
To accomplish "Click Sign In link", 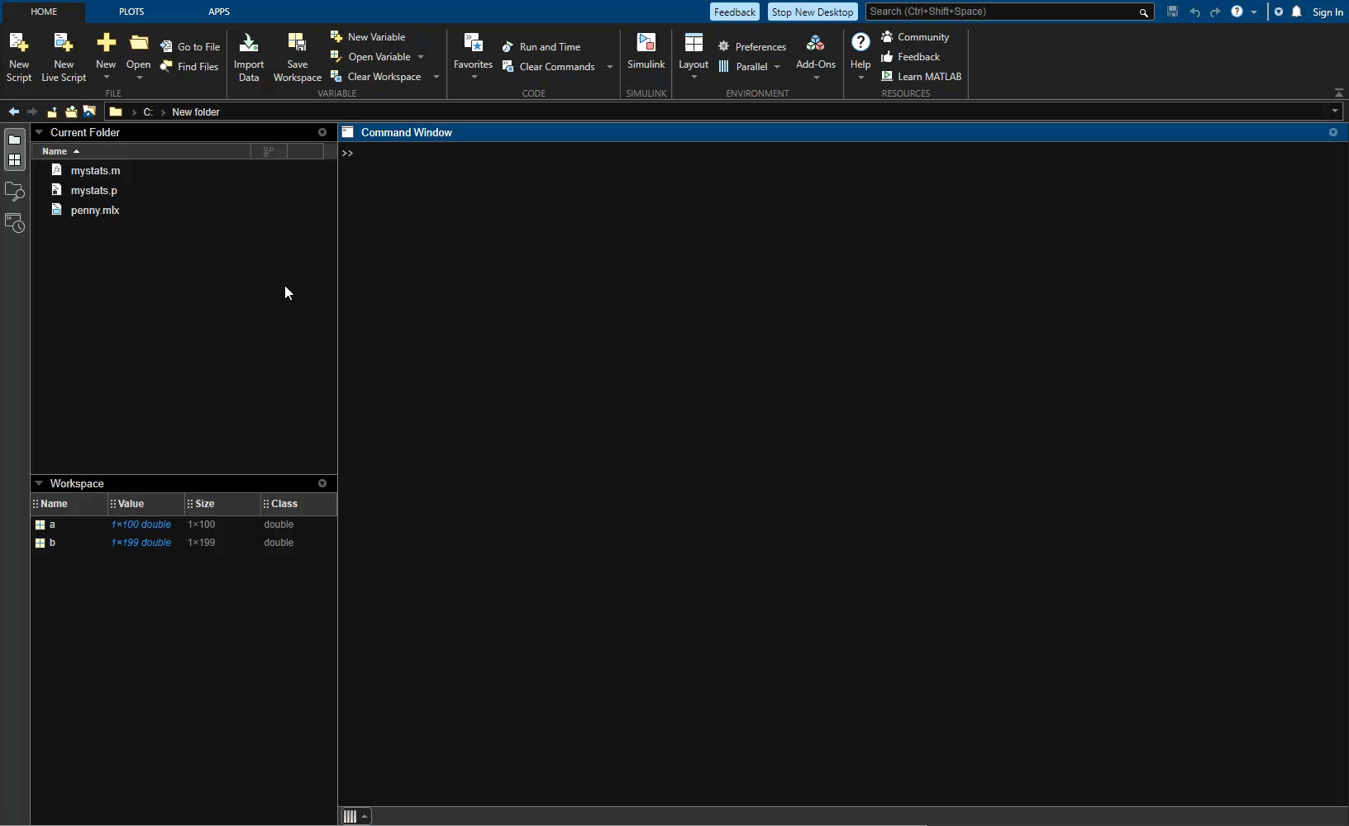I will click(x=1328, y=12).
